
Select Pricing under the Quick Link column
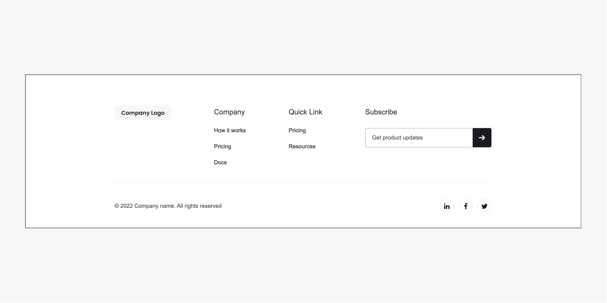click(x=297, y=130)
